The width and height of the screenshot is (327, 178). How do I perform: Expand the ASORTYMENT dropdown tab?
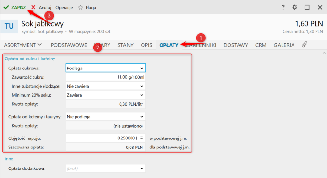pos(23,45)
